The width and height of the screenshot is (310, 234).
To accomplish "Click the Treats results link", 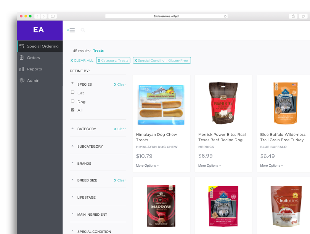I will click(98, 51).
